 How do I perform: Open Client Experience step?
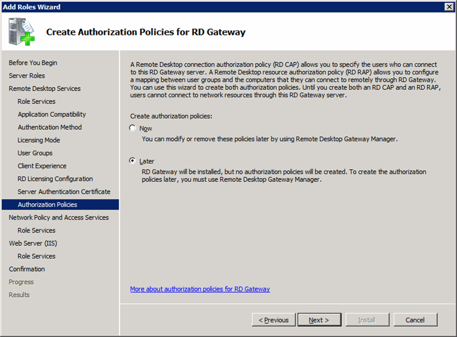pos(42,166)
